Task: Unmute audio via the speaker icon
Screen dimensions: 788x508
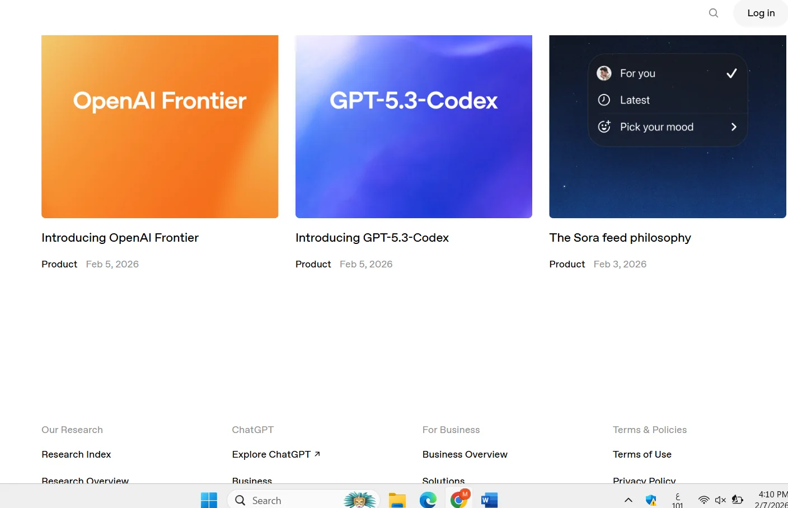Action: point(720,500)
